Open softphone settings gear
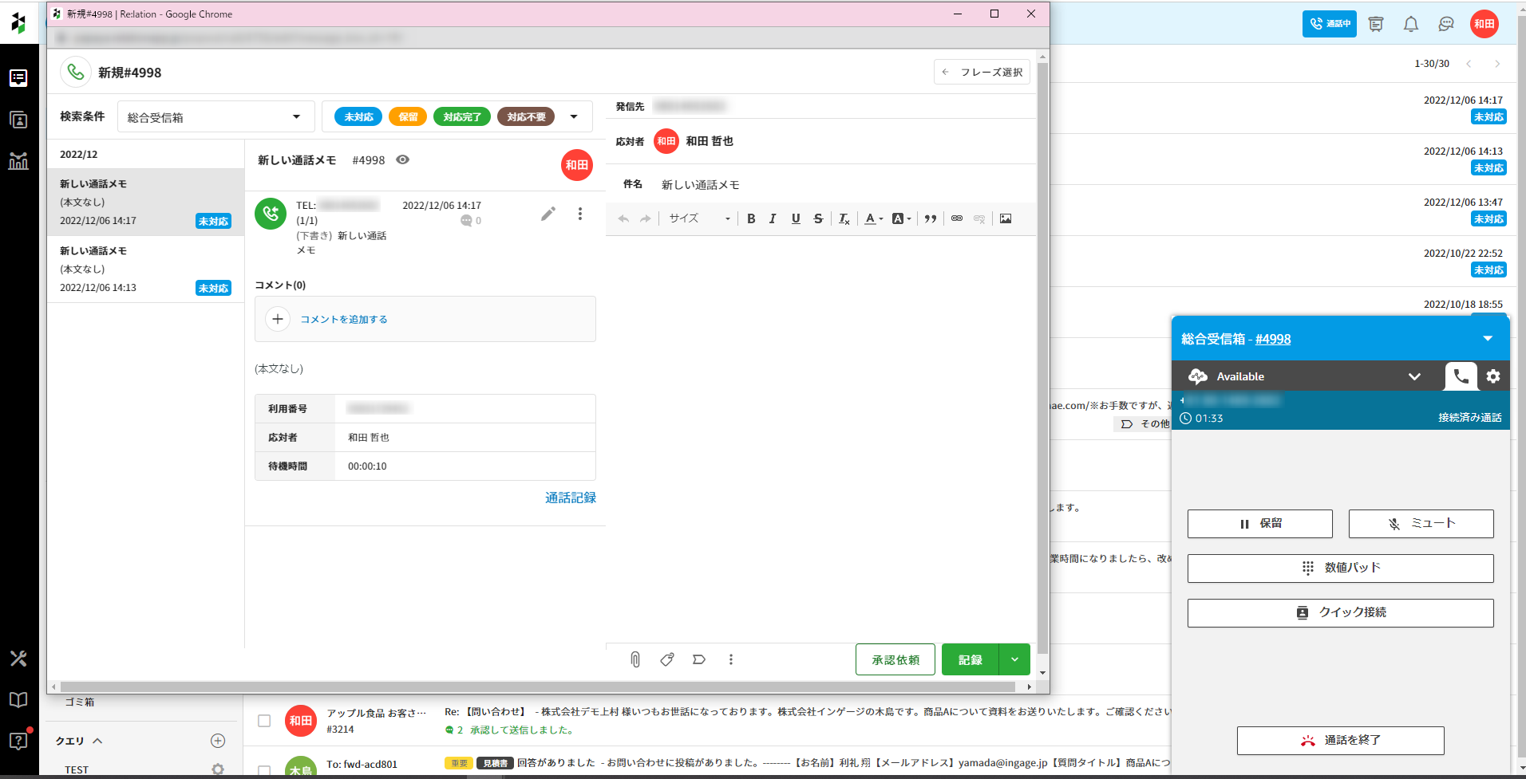The height and width of the screenshot is (779, 1526). pyautogui.click(x=1493, y=376)
